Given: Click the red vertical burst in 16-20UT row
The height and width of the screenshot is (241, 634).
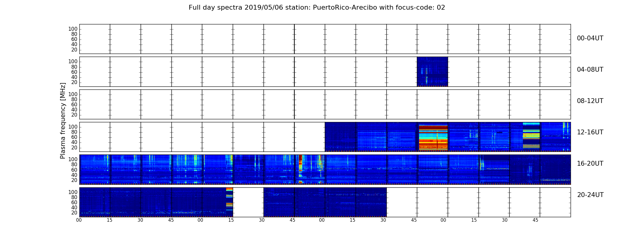Looking at the screenshot, I should pos(300,169).
